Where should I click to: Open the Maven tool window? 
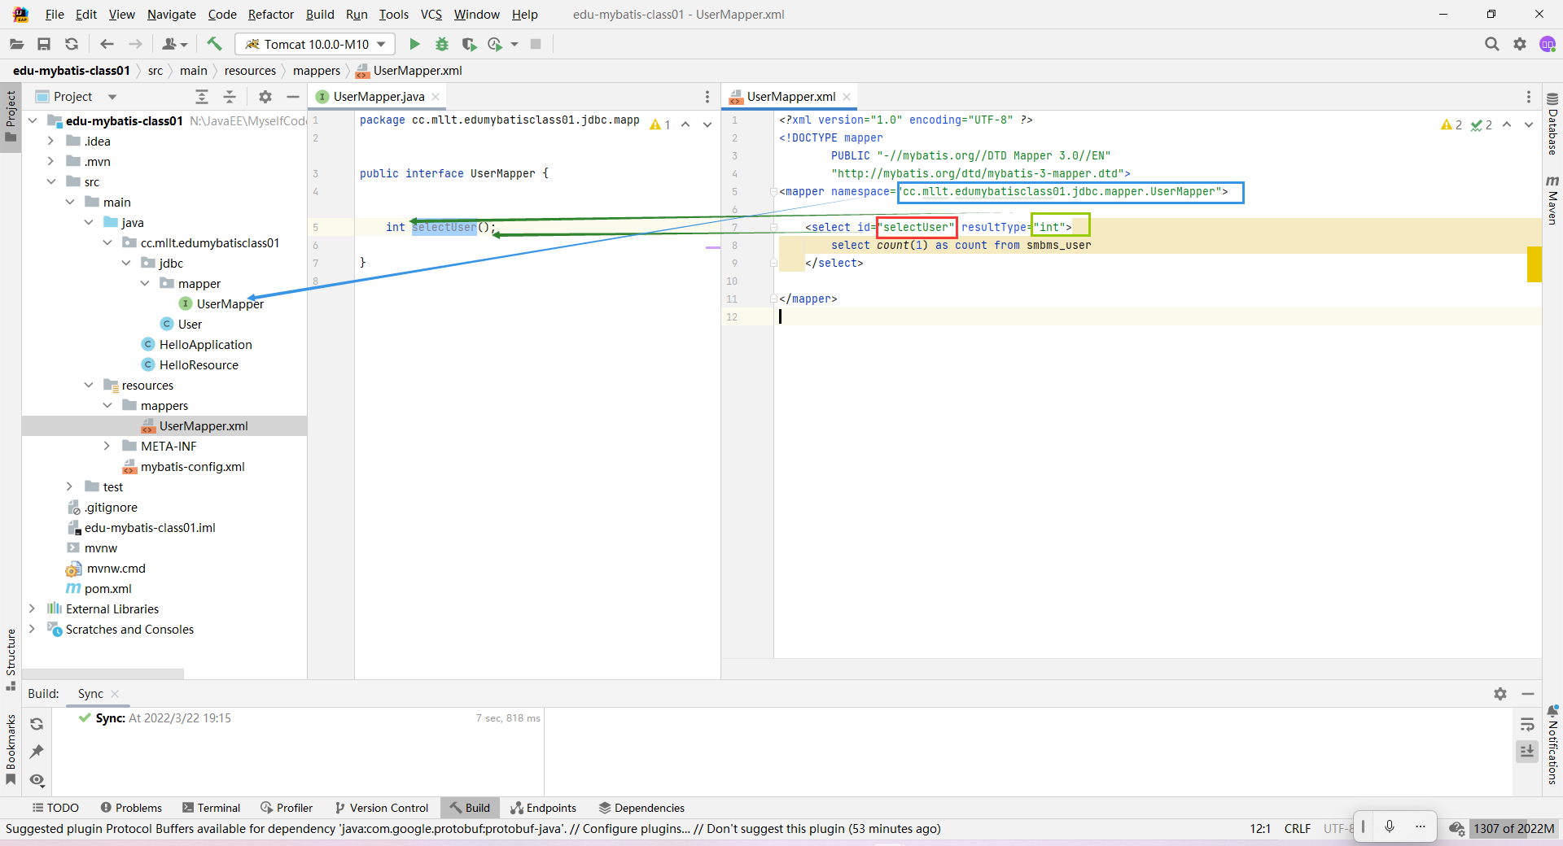(x=1552, y=199)
